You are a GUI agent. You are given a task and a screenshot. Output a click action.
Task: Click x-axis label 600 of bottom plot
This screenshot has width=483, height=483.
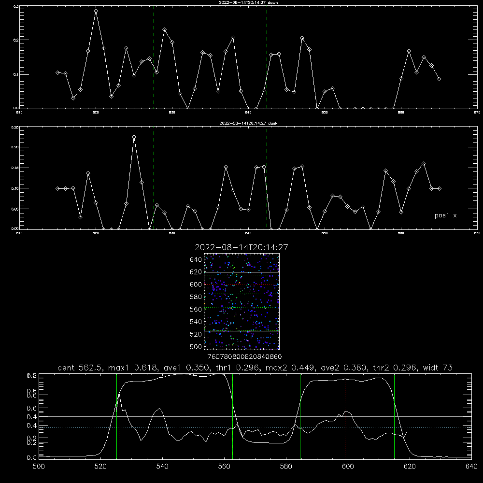348,466
